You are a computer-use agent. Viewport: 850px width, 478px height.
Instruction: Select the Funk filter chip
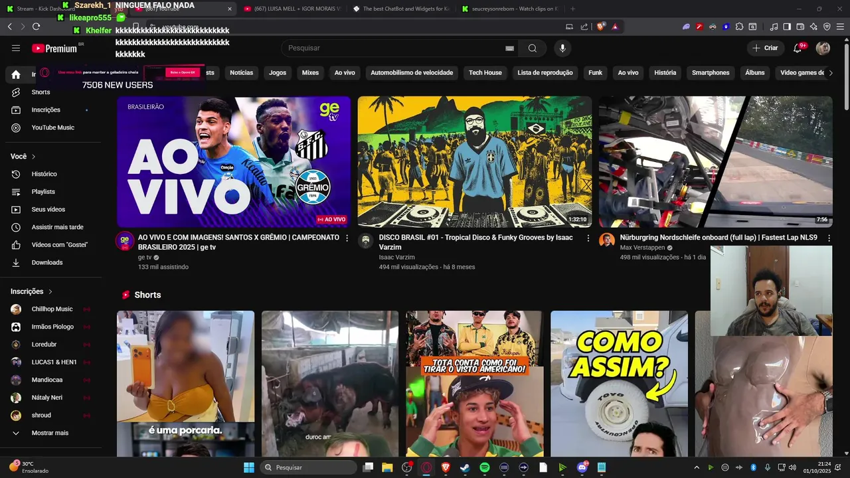(595, 73)
